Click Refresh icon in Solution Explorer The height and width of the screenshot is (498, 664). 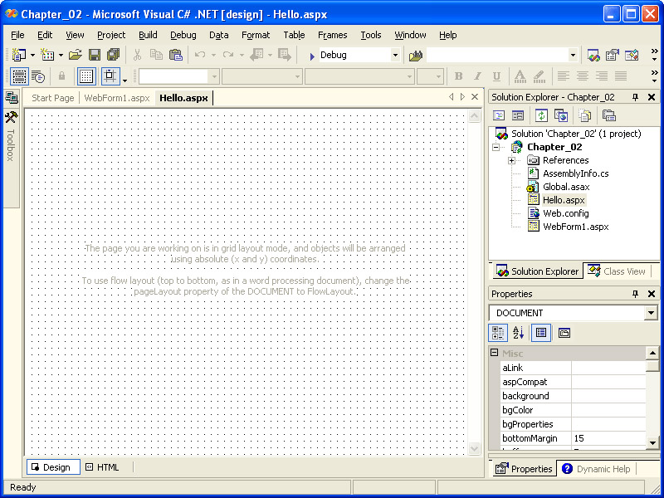(x=541, y=115)
